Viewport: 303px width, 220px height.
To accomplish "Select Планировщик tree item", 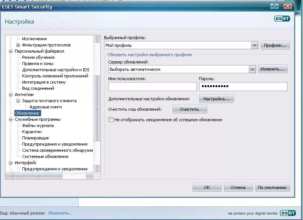I will coord(36,138).
